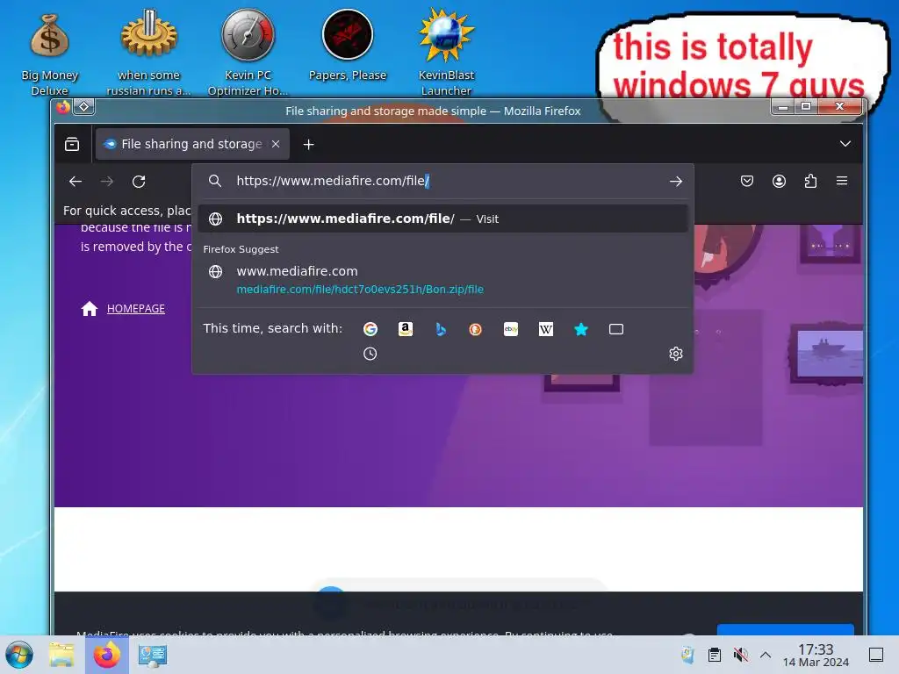Click the Windows Start orb
Viewport: 899px width, 674px height.
pos(19,655)
